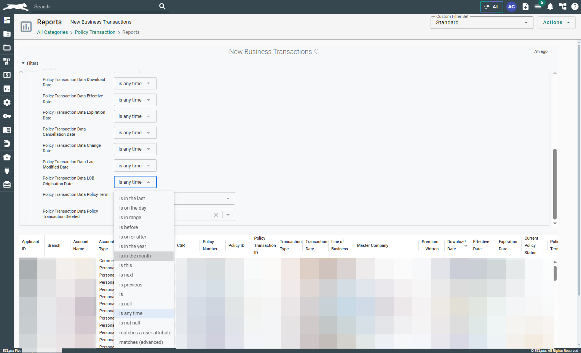Click the results table vertical scrollbar
Image resolution: width=581 pixels, height=353 pixels.
[x=555, y=273]
